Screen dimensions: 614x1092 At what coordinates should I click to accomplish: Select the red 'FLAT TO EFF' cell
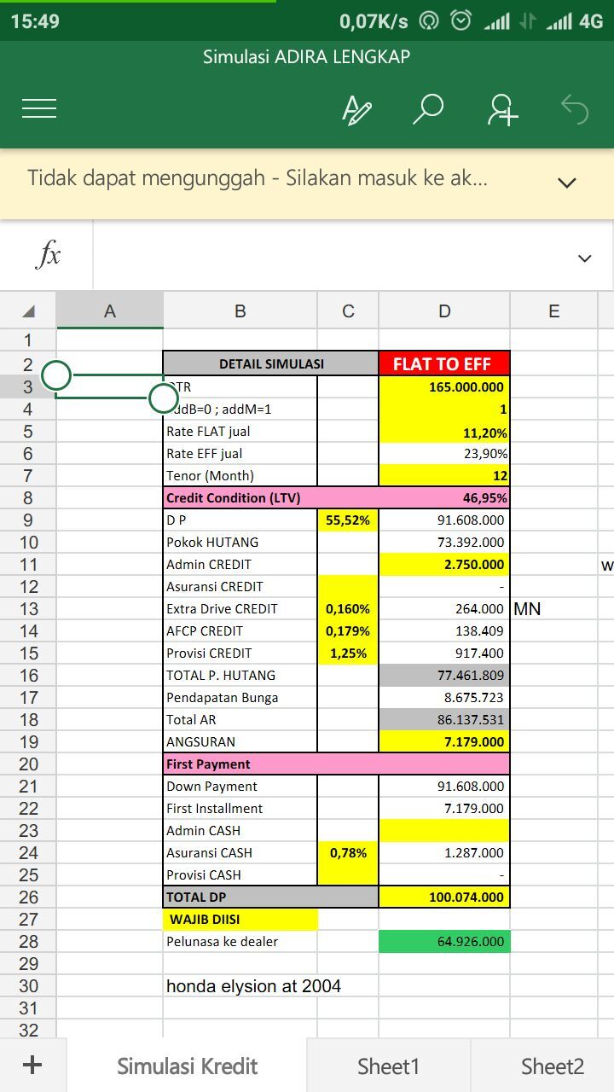click(444, 363)
